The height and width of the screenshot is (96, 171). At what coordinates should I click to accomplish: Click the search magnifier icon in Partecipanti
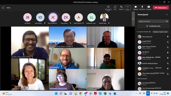tap(167, 21)
